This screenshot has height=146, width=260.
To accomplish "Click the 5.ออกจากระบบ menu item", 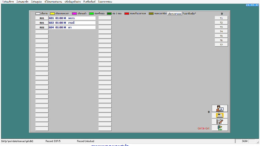I will pos(105,2).
